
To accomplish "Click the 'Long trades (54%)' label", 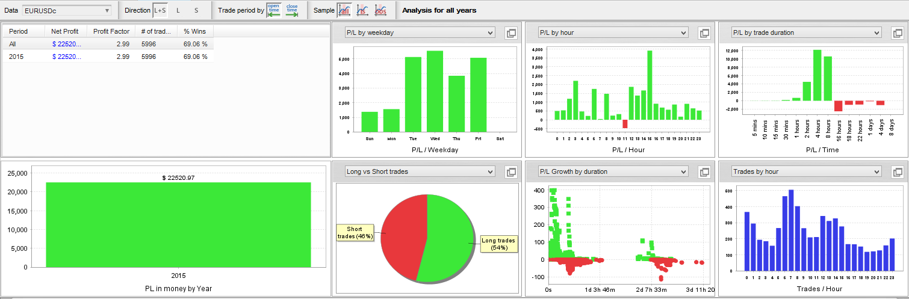I will tap(498, 244).
